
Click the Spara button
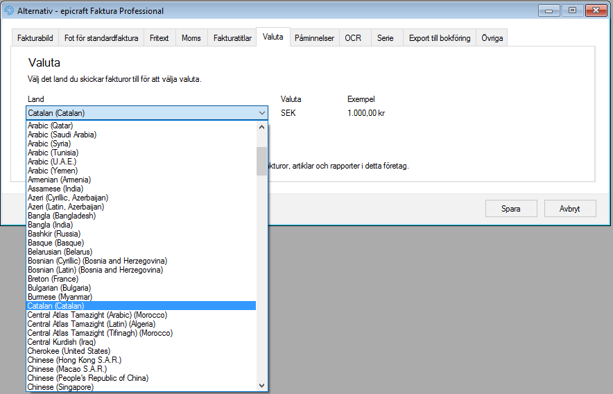point(511,209)
